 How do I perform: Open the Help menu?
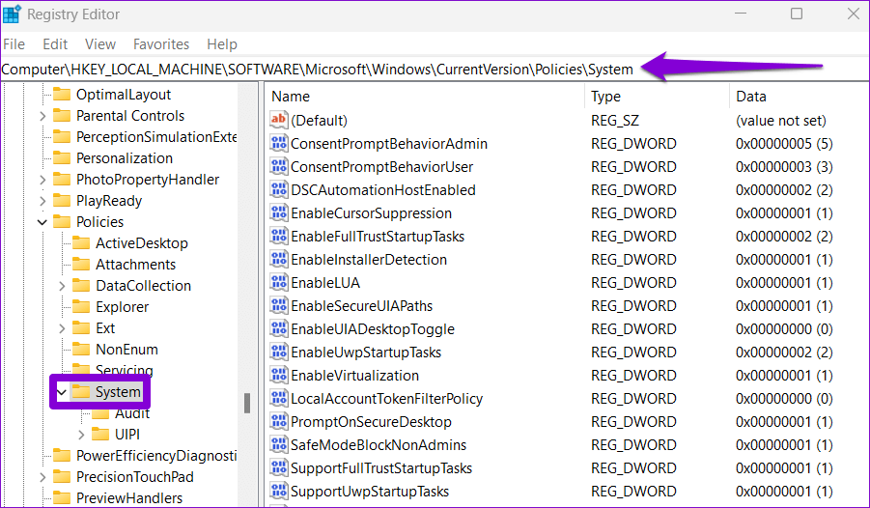tap(222, 43)
